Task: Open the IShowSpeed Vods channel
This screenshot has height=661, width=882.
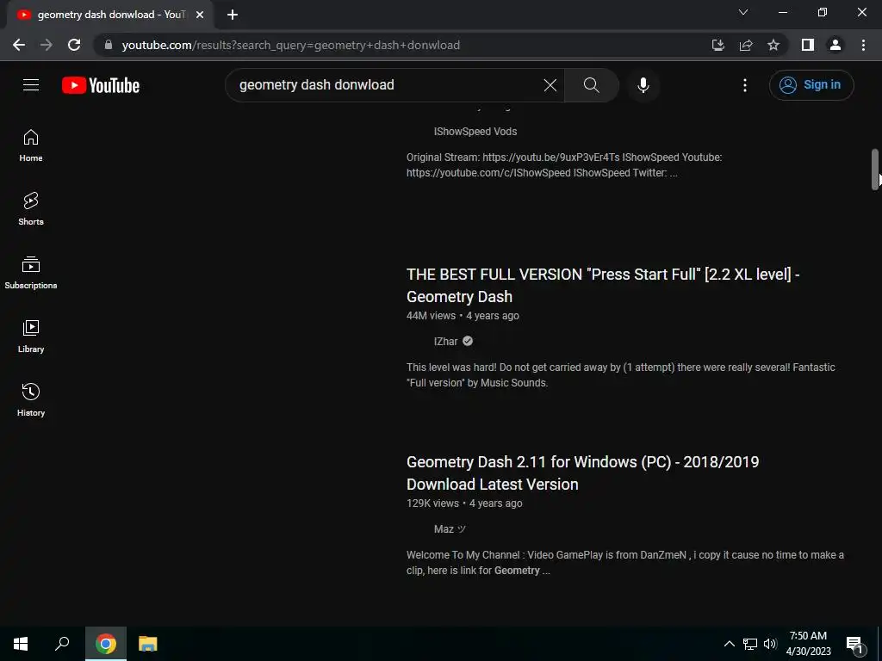Action: (x=475, y=132)
